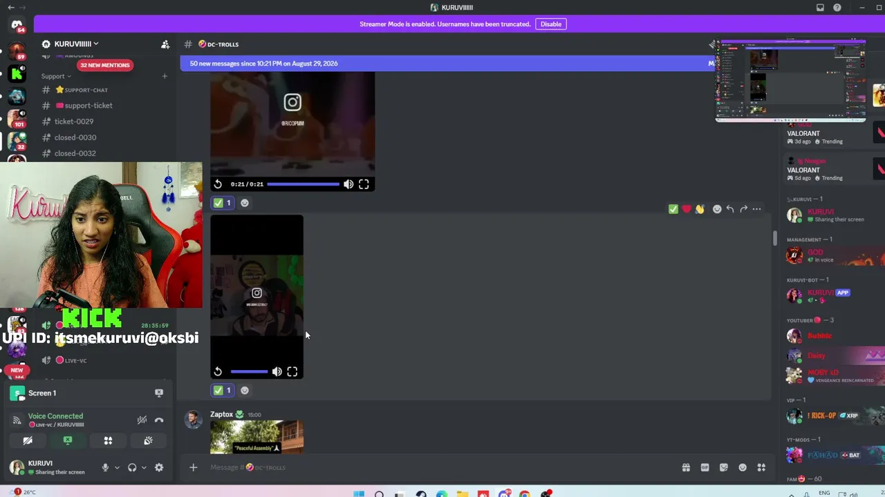Add reaction under the second video
885x497 pixels.
coord(244,390)
